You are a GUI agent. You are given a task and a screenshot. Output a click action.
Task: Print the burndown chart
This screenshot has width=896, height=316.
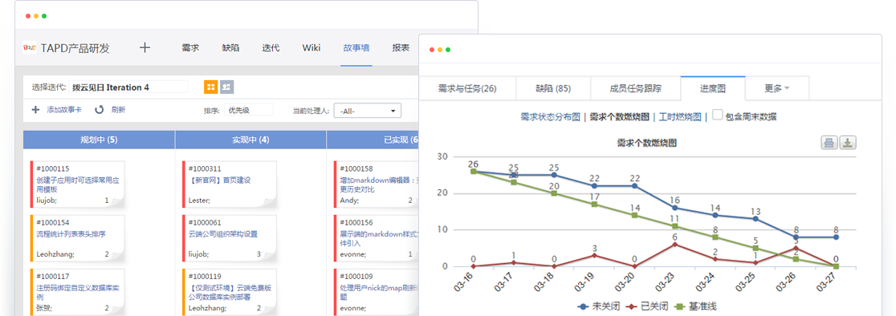point(829,143)
